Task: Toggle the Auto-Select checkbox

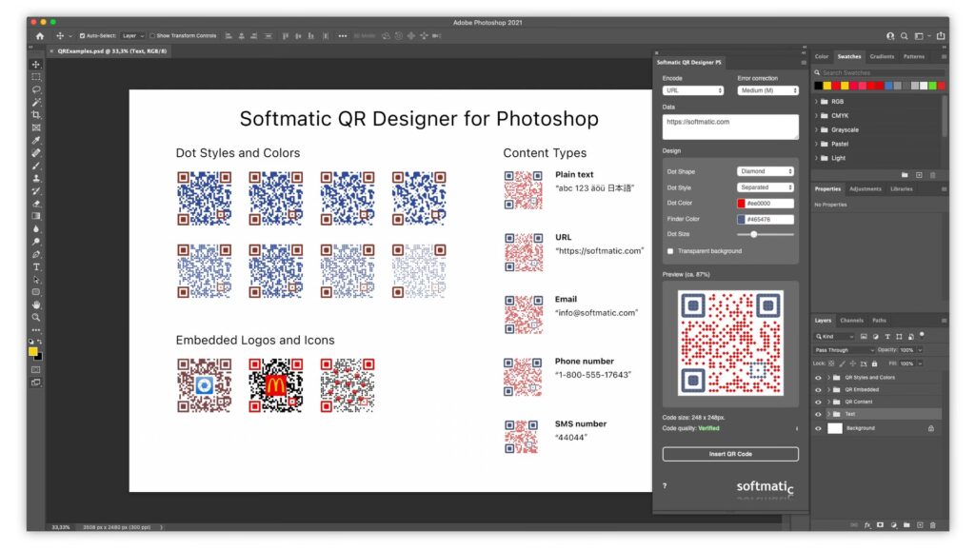Action: [x=82, y=35]
